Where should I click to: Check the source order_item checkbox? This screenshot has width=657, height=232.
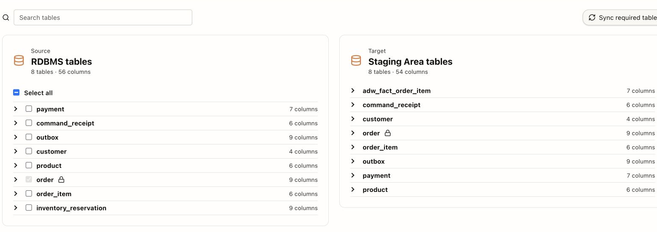coord(29,194)
